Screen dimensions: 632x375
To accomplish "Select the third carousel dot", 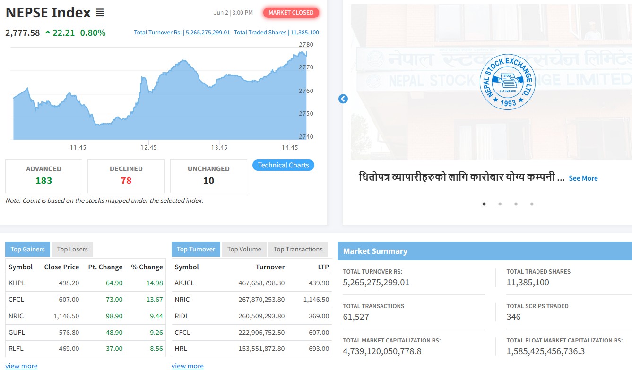I will (516, 204).
